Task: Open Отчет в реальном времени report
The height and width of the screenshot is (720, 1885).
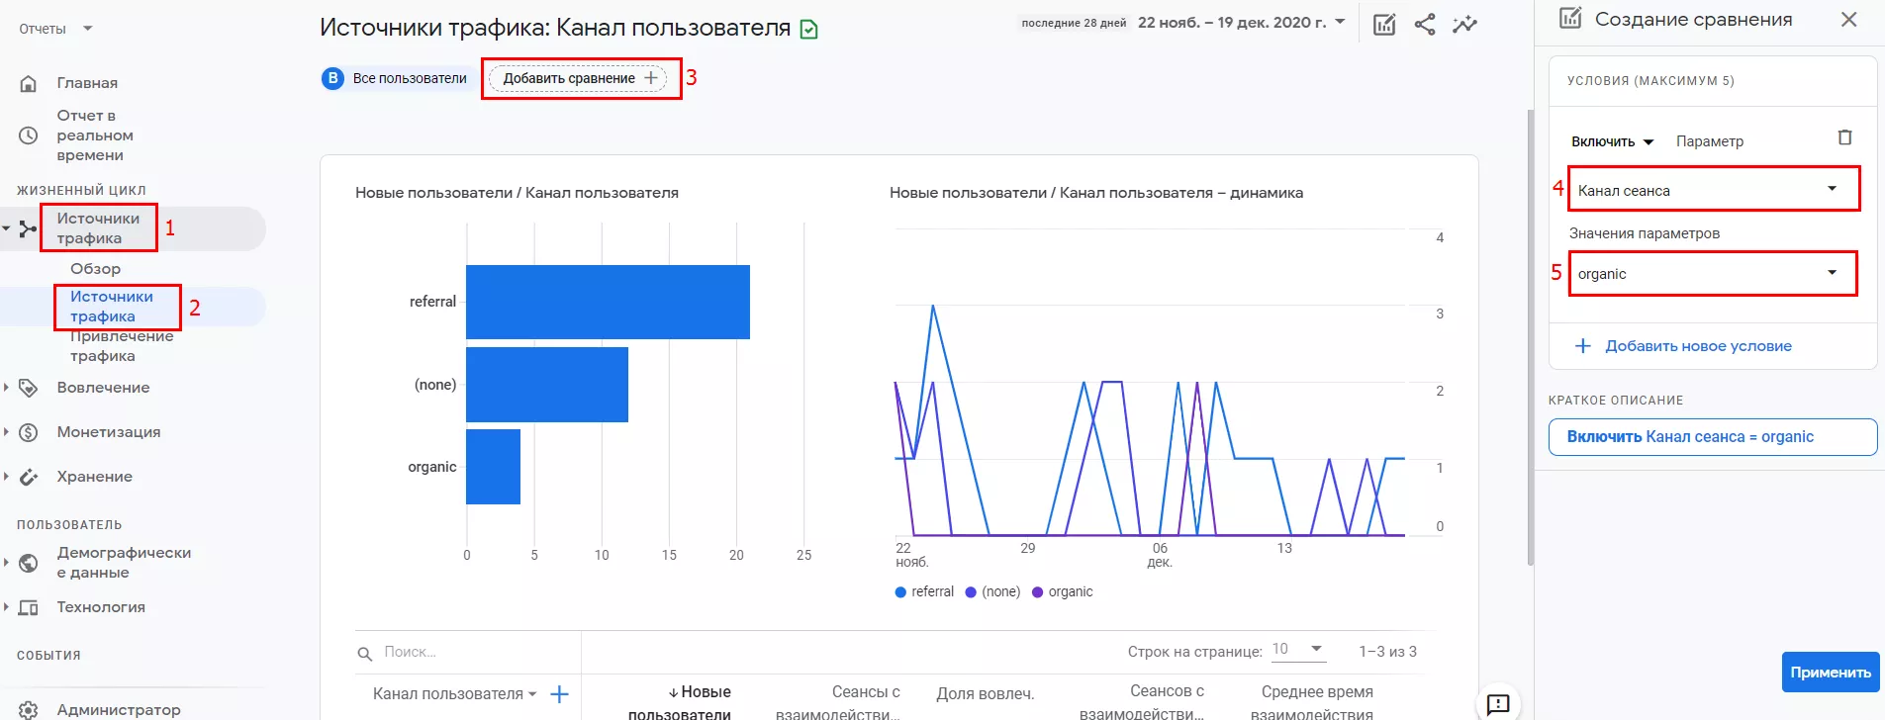Action: point(94,135)
